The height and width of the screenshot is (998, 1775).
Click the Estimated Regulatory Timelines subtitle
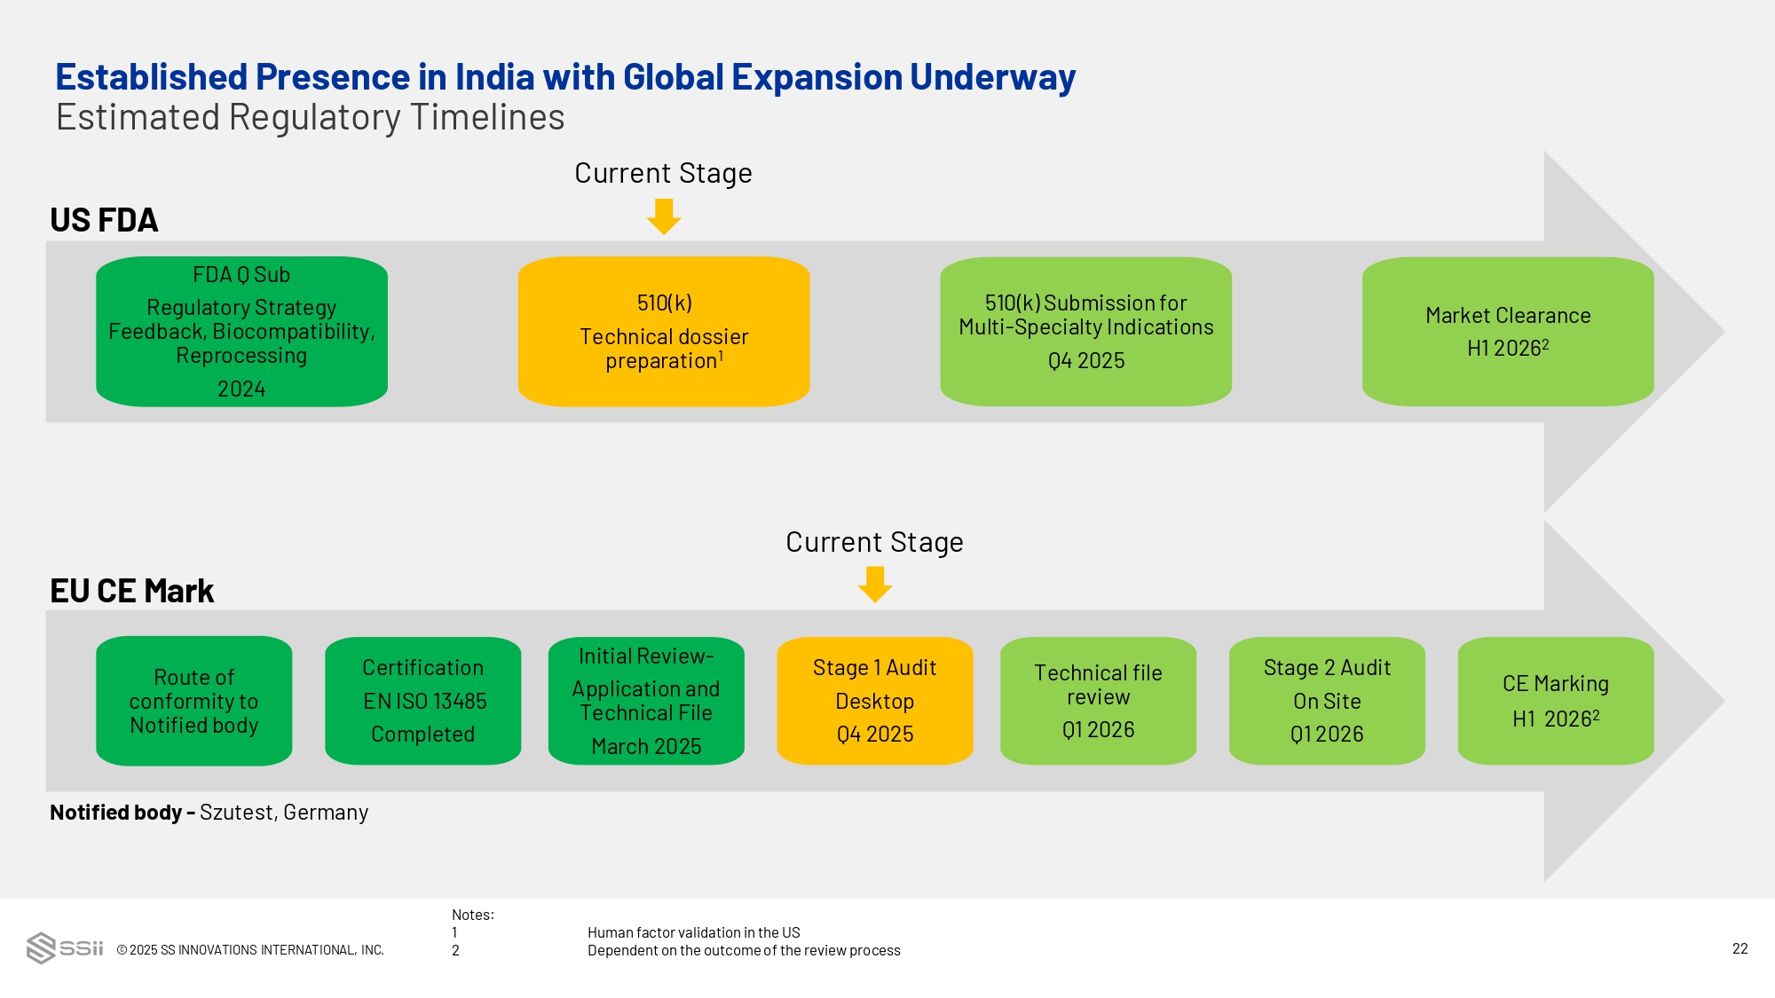(x=310, y=117)
